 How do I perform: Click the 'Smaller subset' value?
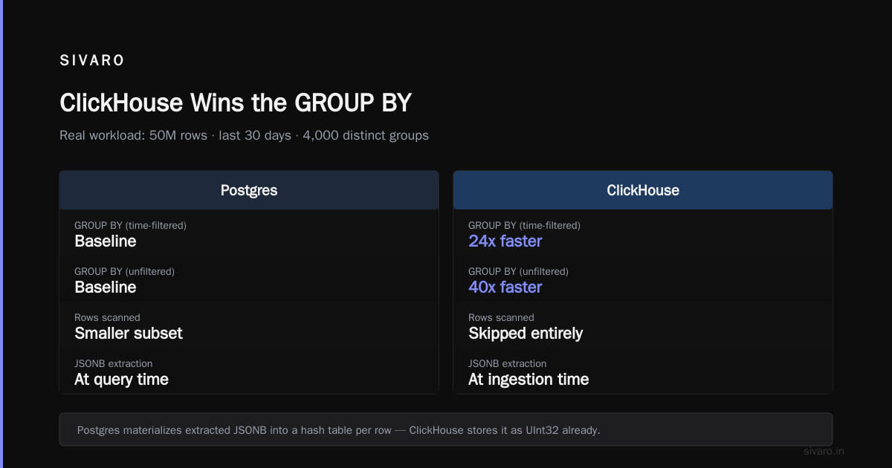(x=129, y=334)
